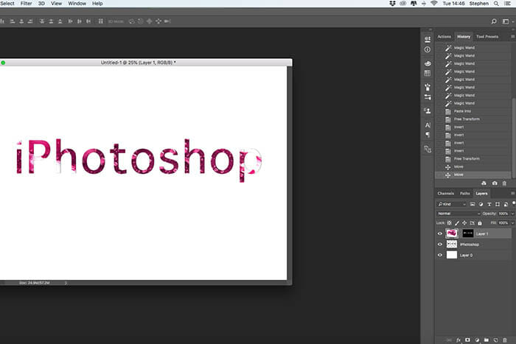
Task: Expand the layer filter Kind dropdown
Action: [450, 204]
